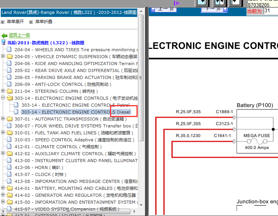Image resolution: width=278 pixels, height=216 pixels.
Task: Click the 菜单折叠 collapse-menu icon
Action: click(x=31, y=22)
